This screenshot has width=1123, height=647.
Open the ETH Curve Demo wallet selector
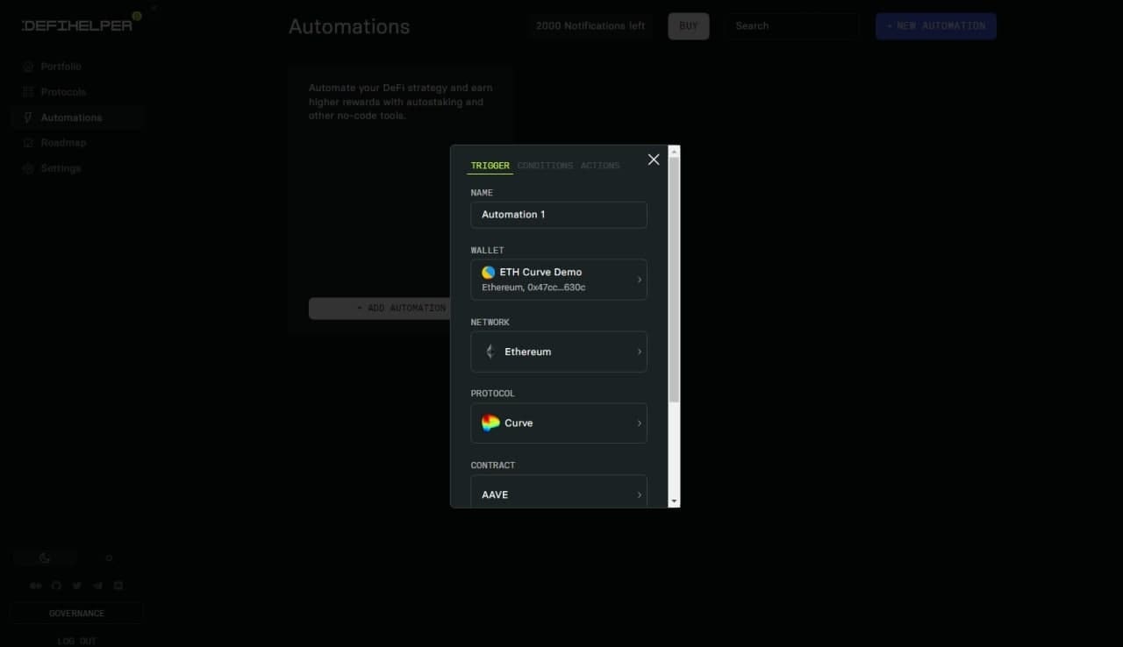(x=559, y=280)
